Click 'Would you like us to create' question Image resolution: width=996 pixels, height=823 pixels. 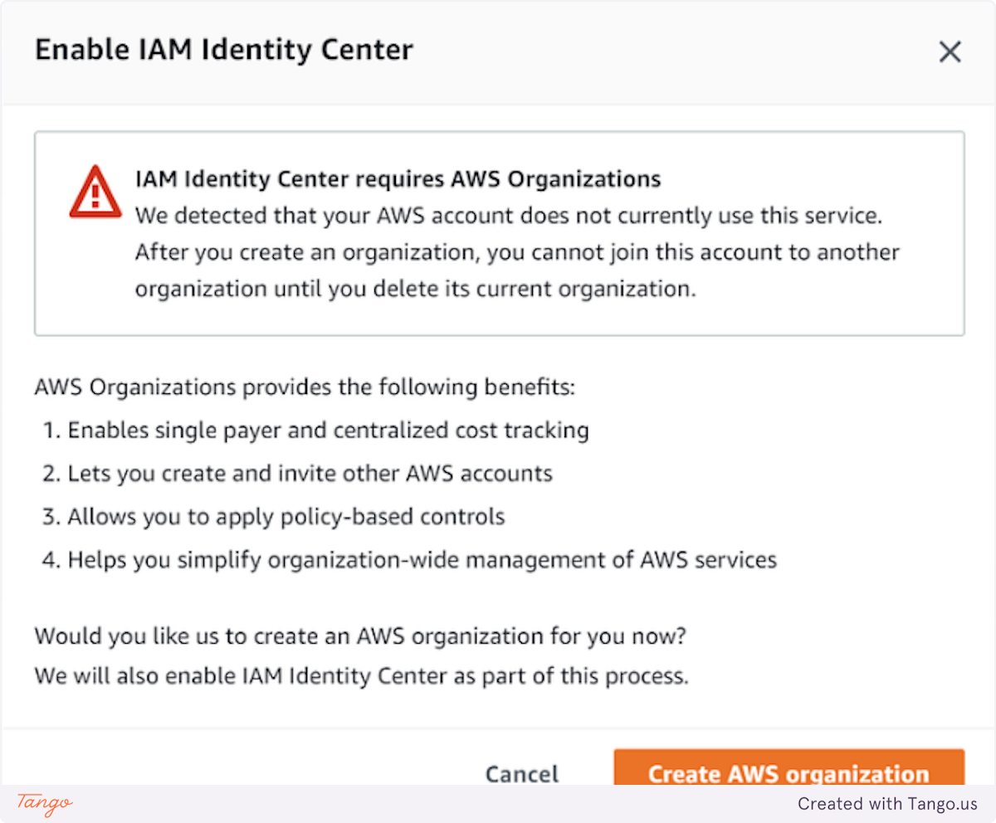[361, 636]
